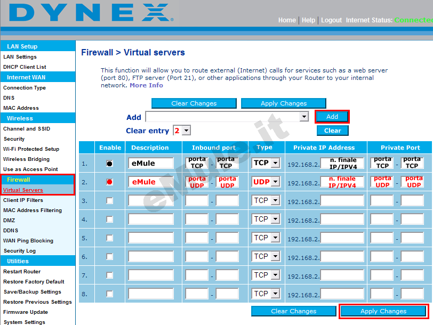Follow the More Info link
The width and height of the screenshot is (433, 325).
(x=146, y=85)
